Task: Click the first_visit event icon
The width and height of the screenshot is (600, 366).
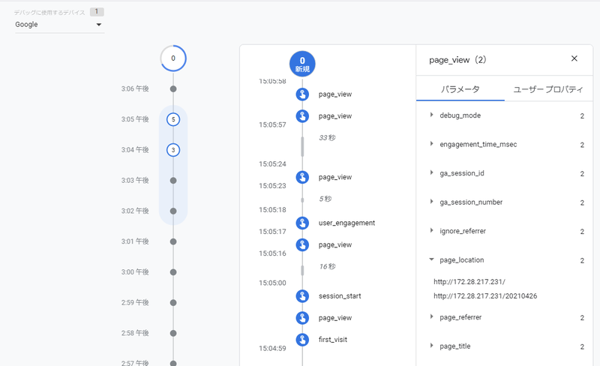Action: [x=302, y=340]
